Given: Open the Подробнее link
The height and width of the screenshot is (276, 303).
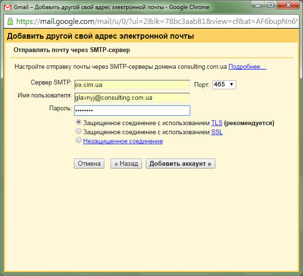Looking at the screenshot, I should click(x=247, y=67).
